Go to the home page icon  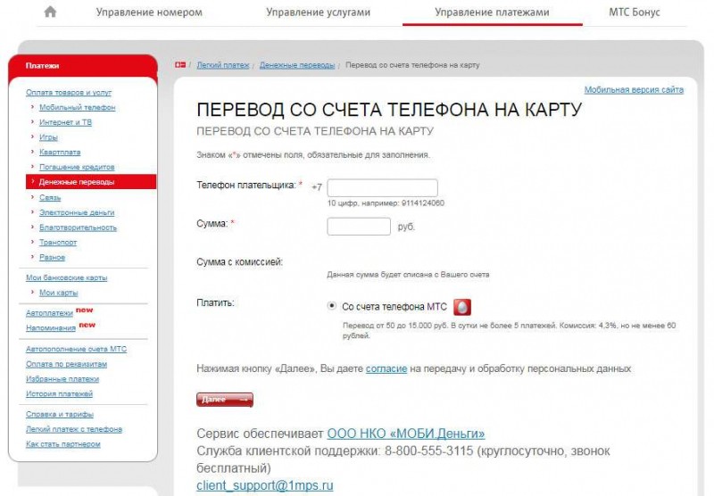50,12
